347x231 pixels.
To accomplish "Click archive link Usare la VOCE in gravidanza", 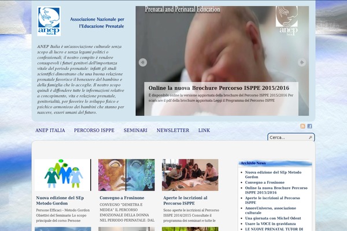I will (x=270, y=223).
